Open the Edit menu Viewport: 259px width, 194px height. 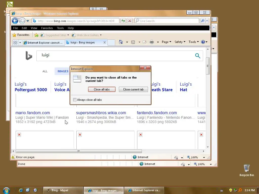point(24,28)
